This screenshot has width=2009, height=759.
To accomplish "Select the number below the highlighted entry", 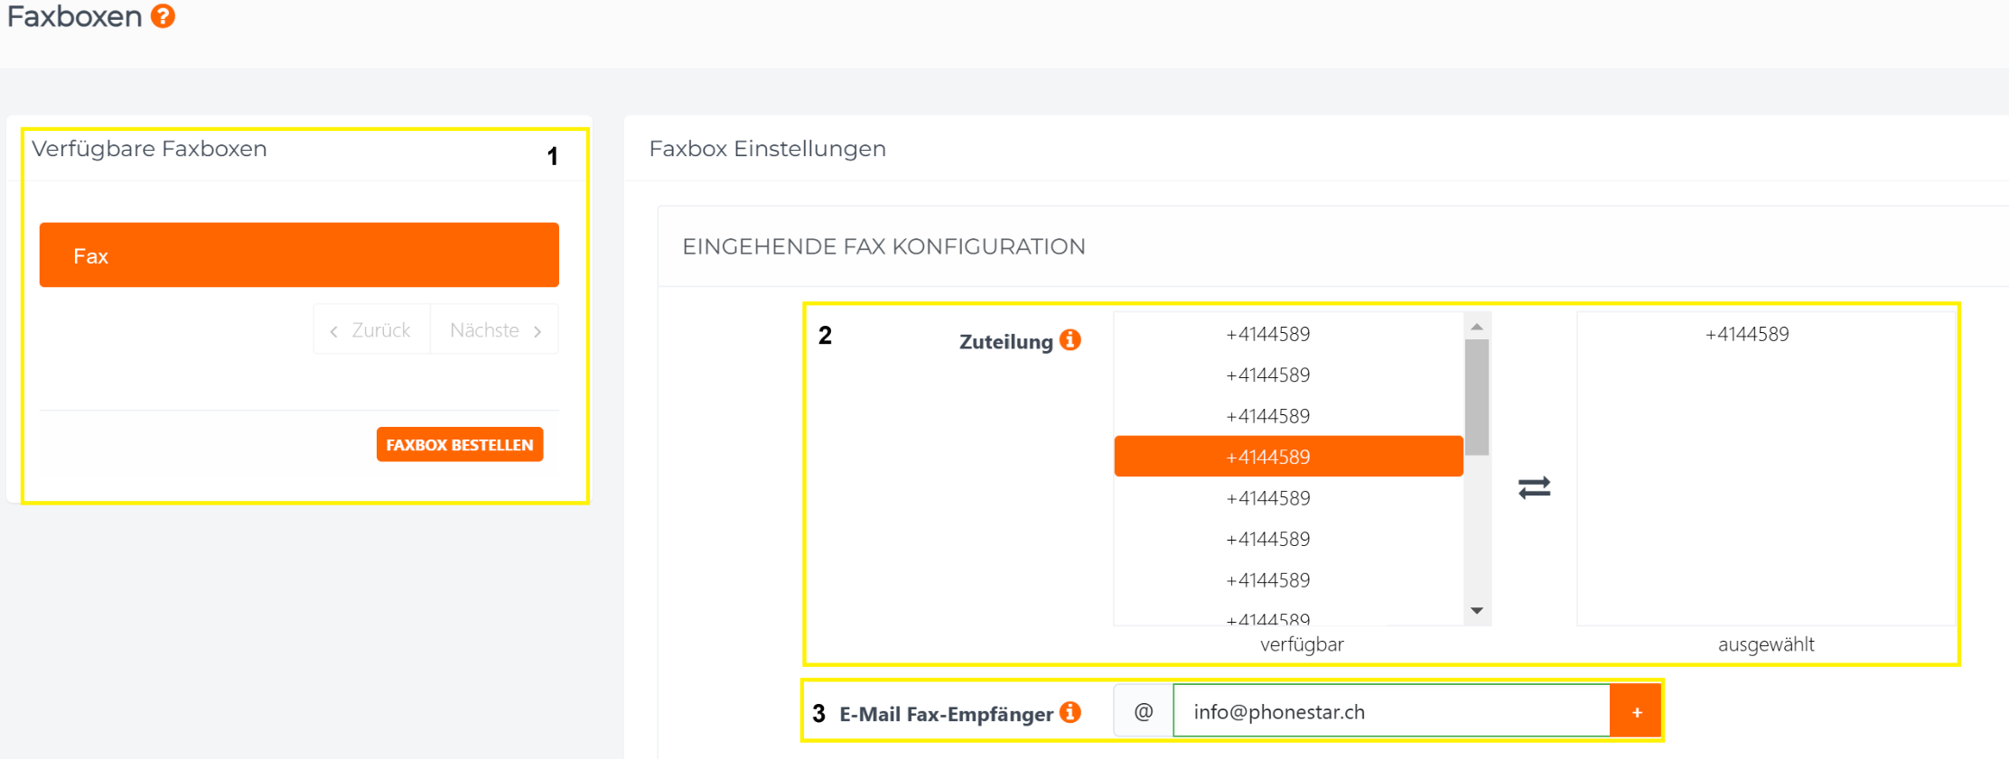I will coord(1267,498).
